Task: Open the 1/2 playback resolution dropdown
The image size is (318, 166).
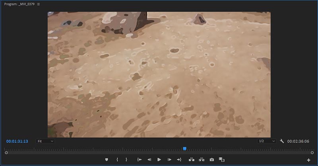Action: click(x=267, y=141)
